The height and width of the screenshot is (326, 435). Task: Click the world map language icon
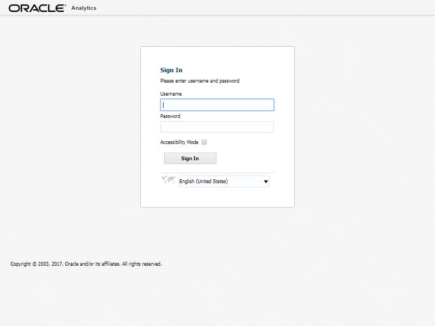click(168, 180)
